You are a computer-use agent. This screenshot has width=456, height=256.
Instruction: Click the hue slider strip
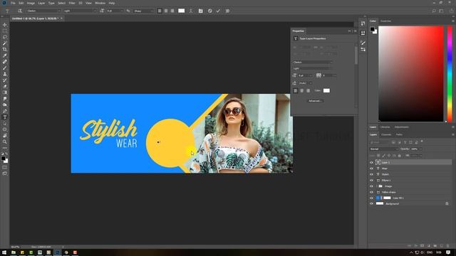[450, 74]
